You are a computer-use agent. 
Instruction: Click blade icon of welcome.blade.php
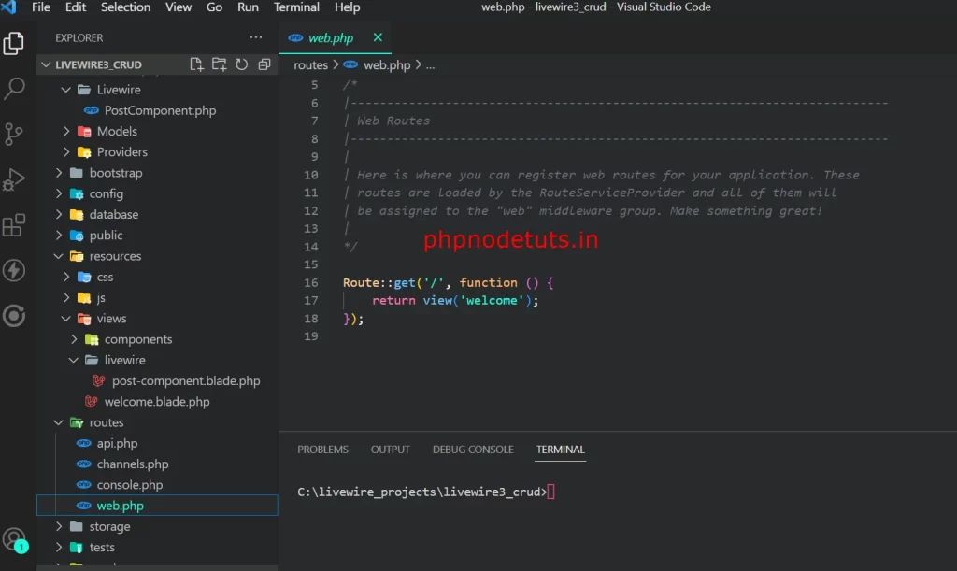pos(91,402)
